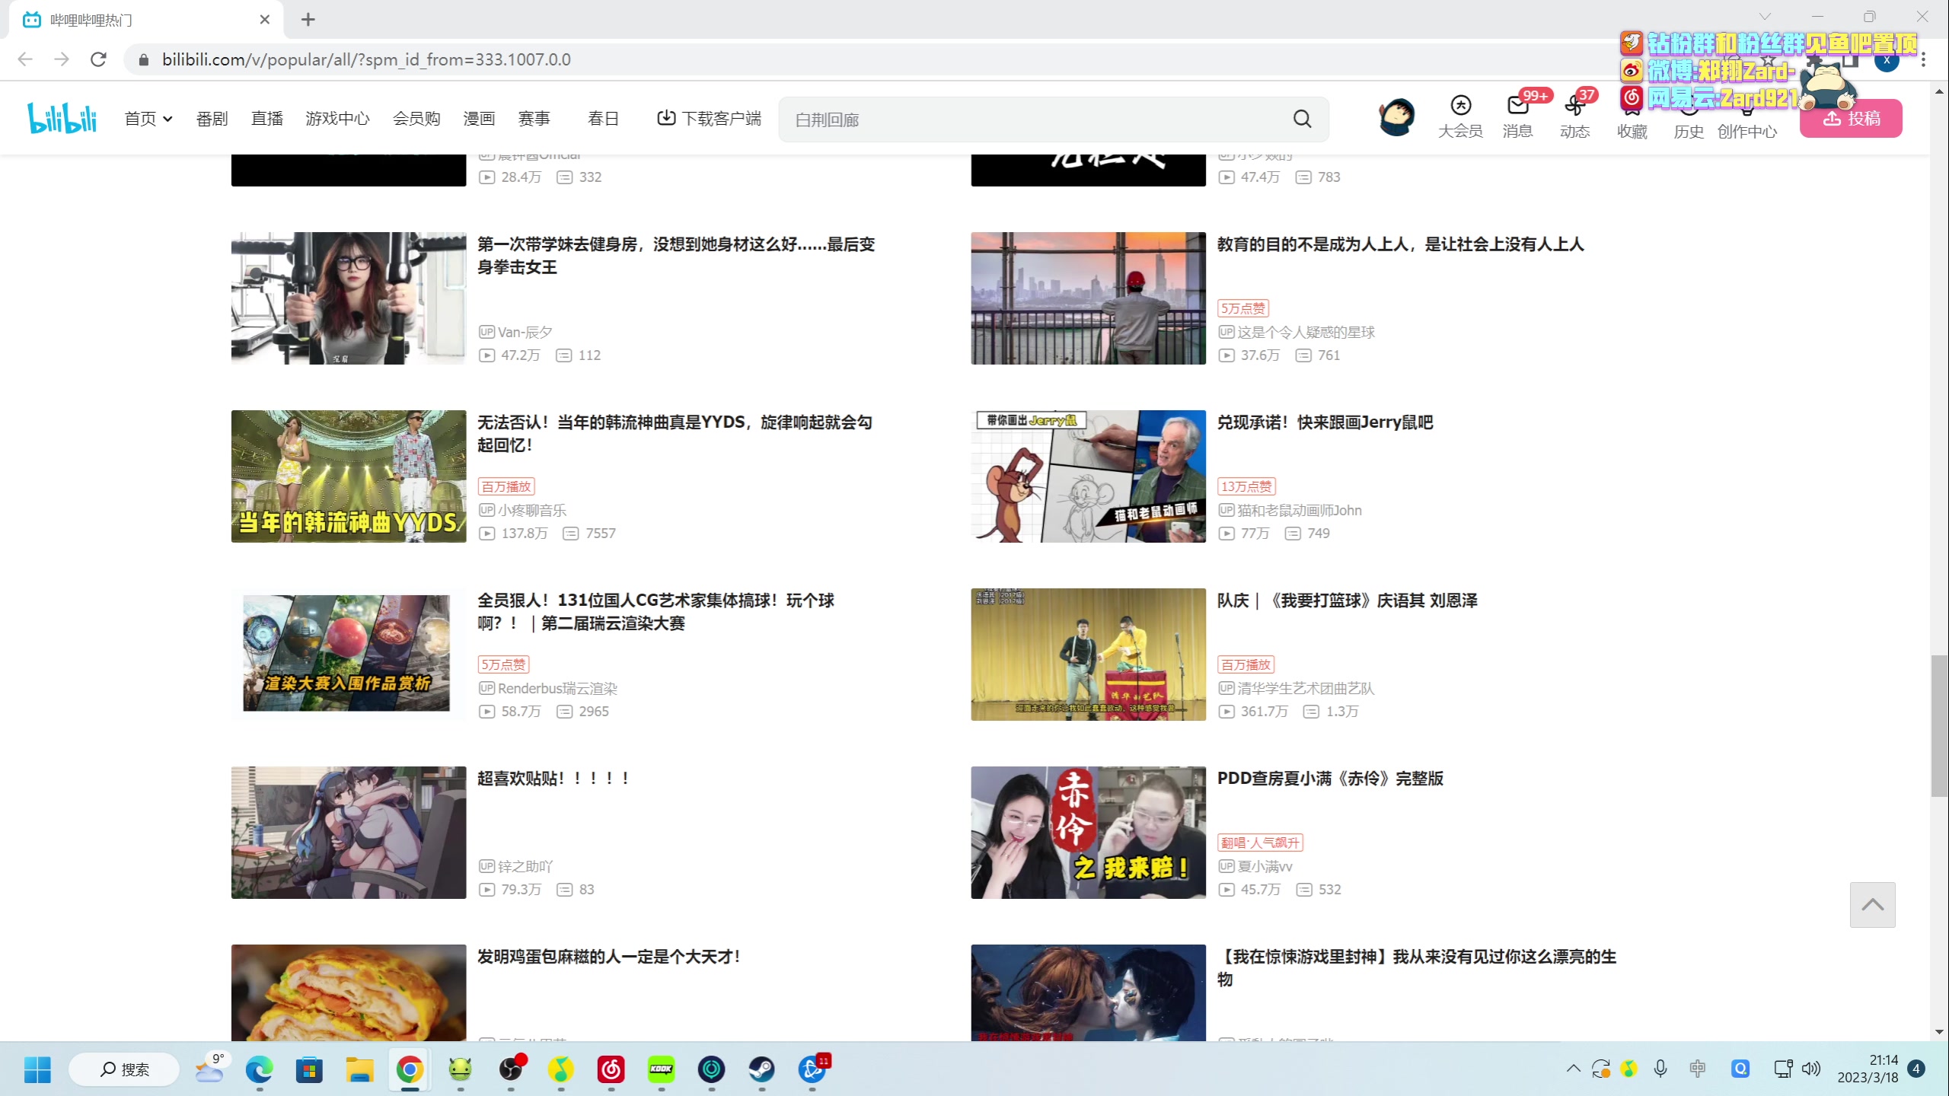Click the pink 投稿 upload button
1949x1096 pixels.
click(1850, 119)
